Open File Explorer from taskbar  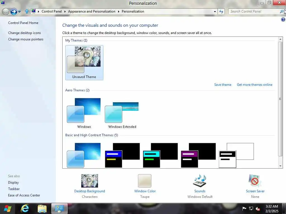42,208
